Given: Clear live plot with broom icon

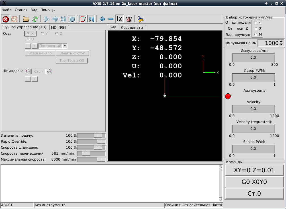Looking at the screenshot, I should coord(141,19).
